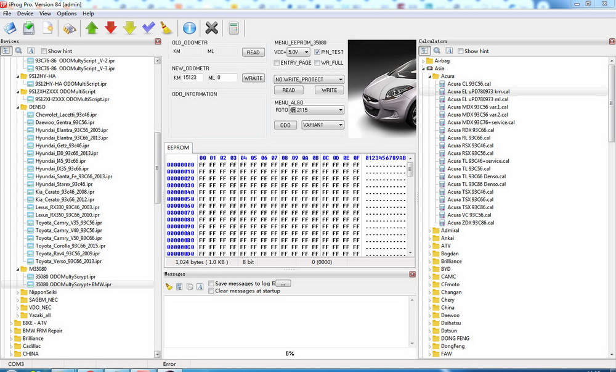Enable Clear messages at startup checkbox

(x=211, y=291)
